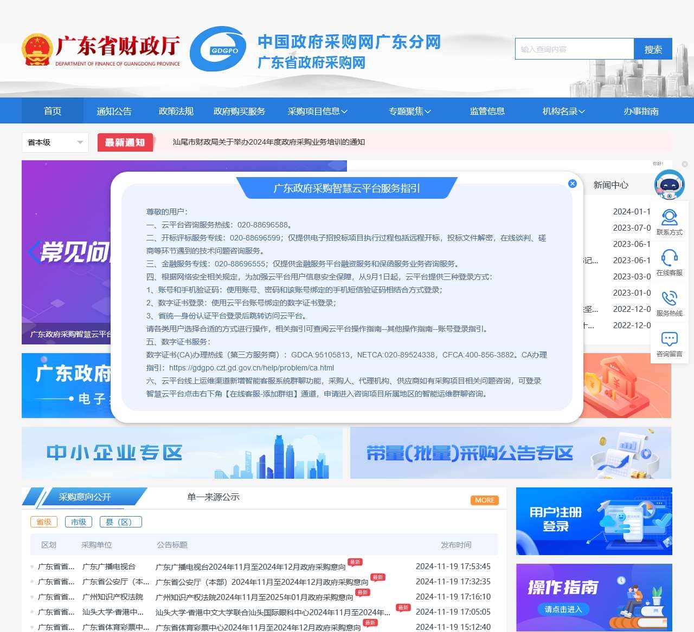This screenshot has width=694, height=632.
Task: Open the 广东省体育彩票中心 采购意向 link
Action: [258, 628]
